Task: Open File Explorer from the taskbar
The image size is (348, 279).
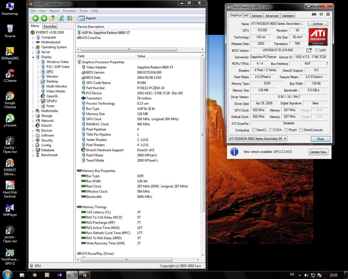Action: coord(22,275)
